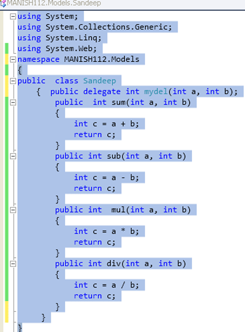Click the 'mydel' delegate name
Image resolution: width=245 pixels, height=332 pixels.
(156, 92)
